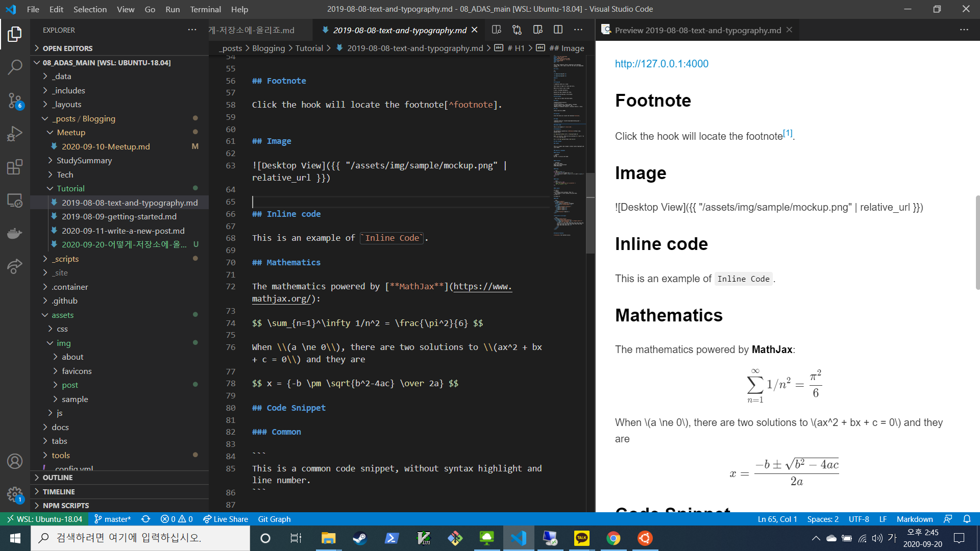Change language mode from Markdown in status bar
This screenshot has height=551, width=980.
915,519
